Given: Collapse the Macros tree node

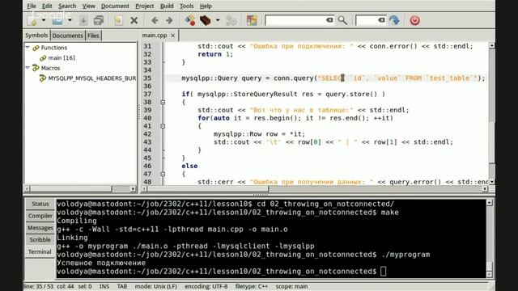Looking at the screenshot, I should 28,68.
